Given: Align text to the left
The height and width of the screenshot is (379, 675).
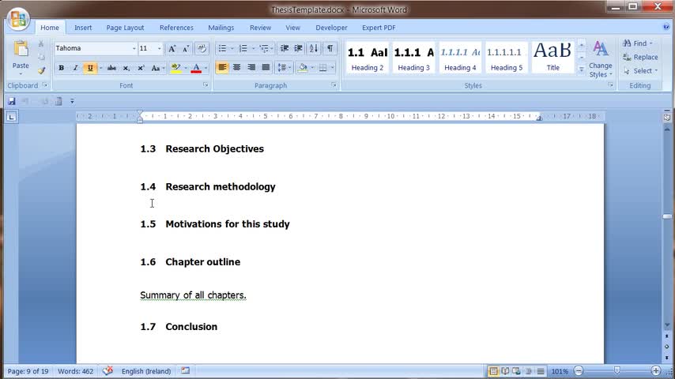Looking at the screenshot, I should click(x=222, y=68).
